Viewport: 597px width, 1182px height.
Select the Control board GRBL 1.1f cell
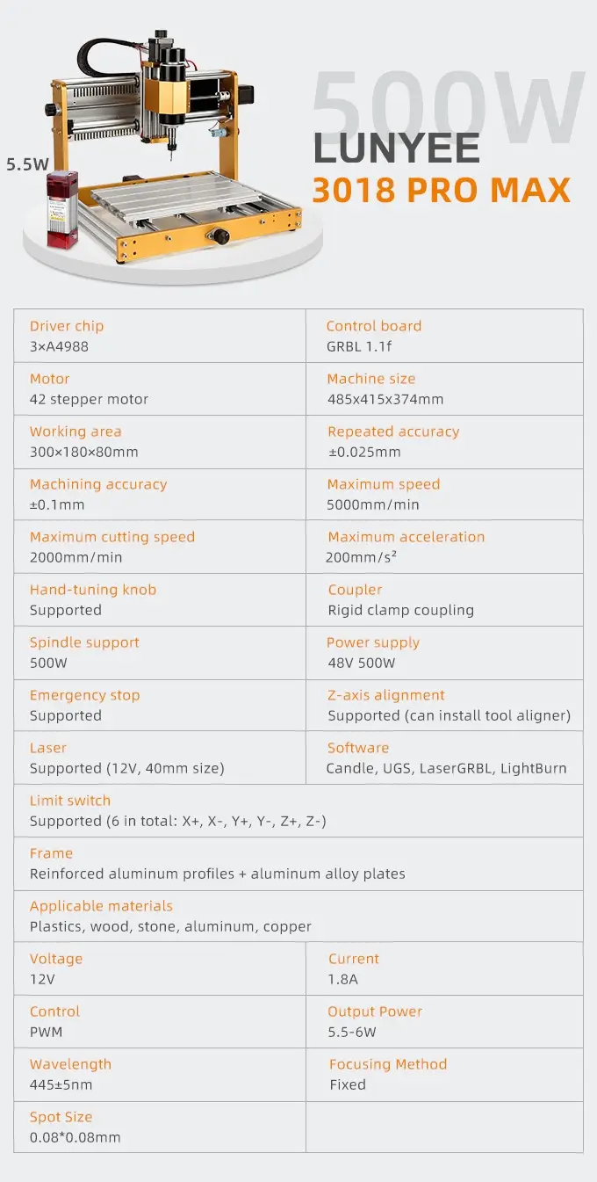tap(444, 336)
